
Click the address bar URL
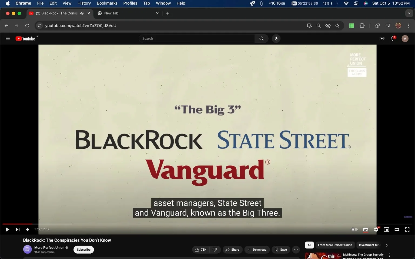(81, 26)
